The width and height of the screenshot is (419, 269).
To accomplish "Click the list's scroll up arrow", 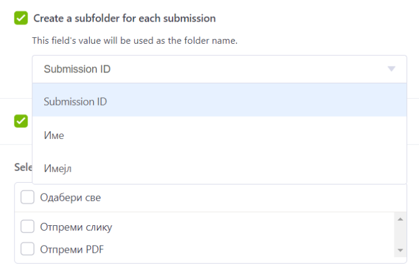I will click(399, 219).
